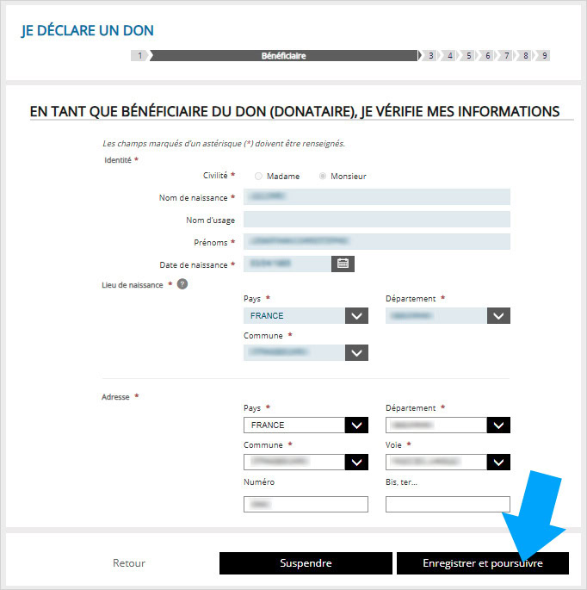Open the date of birth calendar picker
The image size is (587, 590).
point(343,264)
